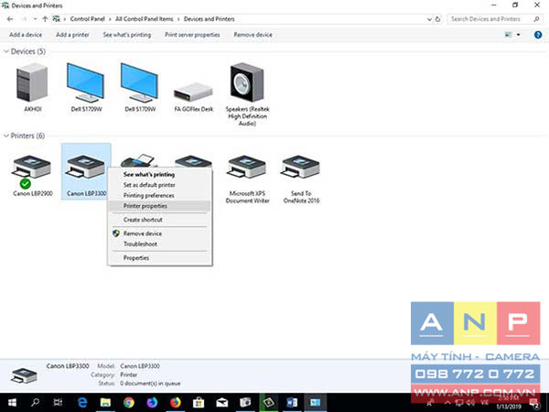Select the FA GoFlex Desk drive icon
The image size is (549, 412).
pos(193,92)
